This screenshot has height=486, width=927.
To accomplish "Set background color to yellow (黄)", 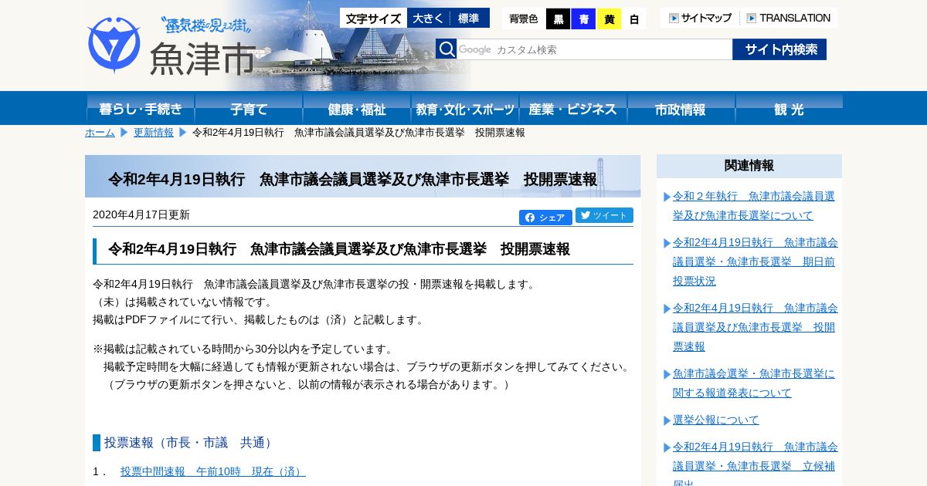I will pos(609,19).
